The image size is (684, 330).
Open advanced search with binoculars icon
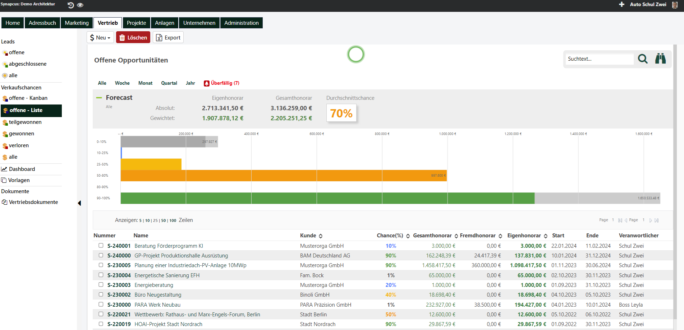[x=660, y=59]
